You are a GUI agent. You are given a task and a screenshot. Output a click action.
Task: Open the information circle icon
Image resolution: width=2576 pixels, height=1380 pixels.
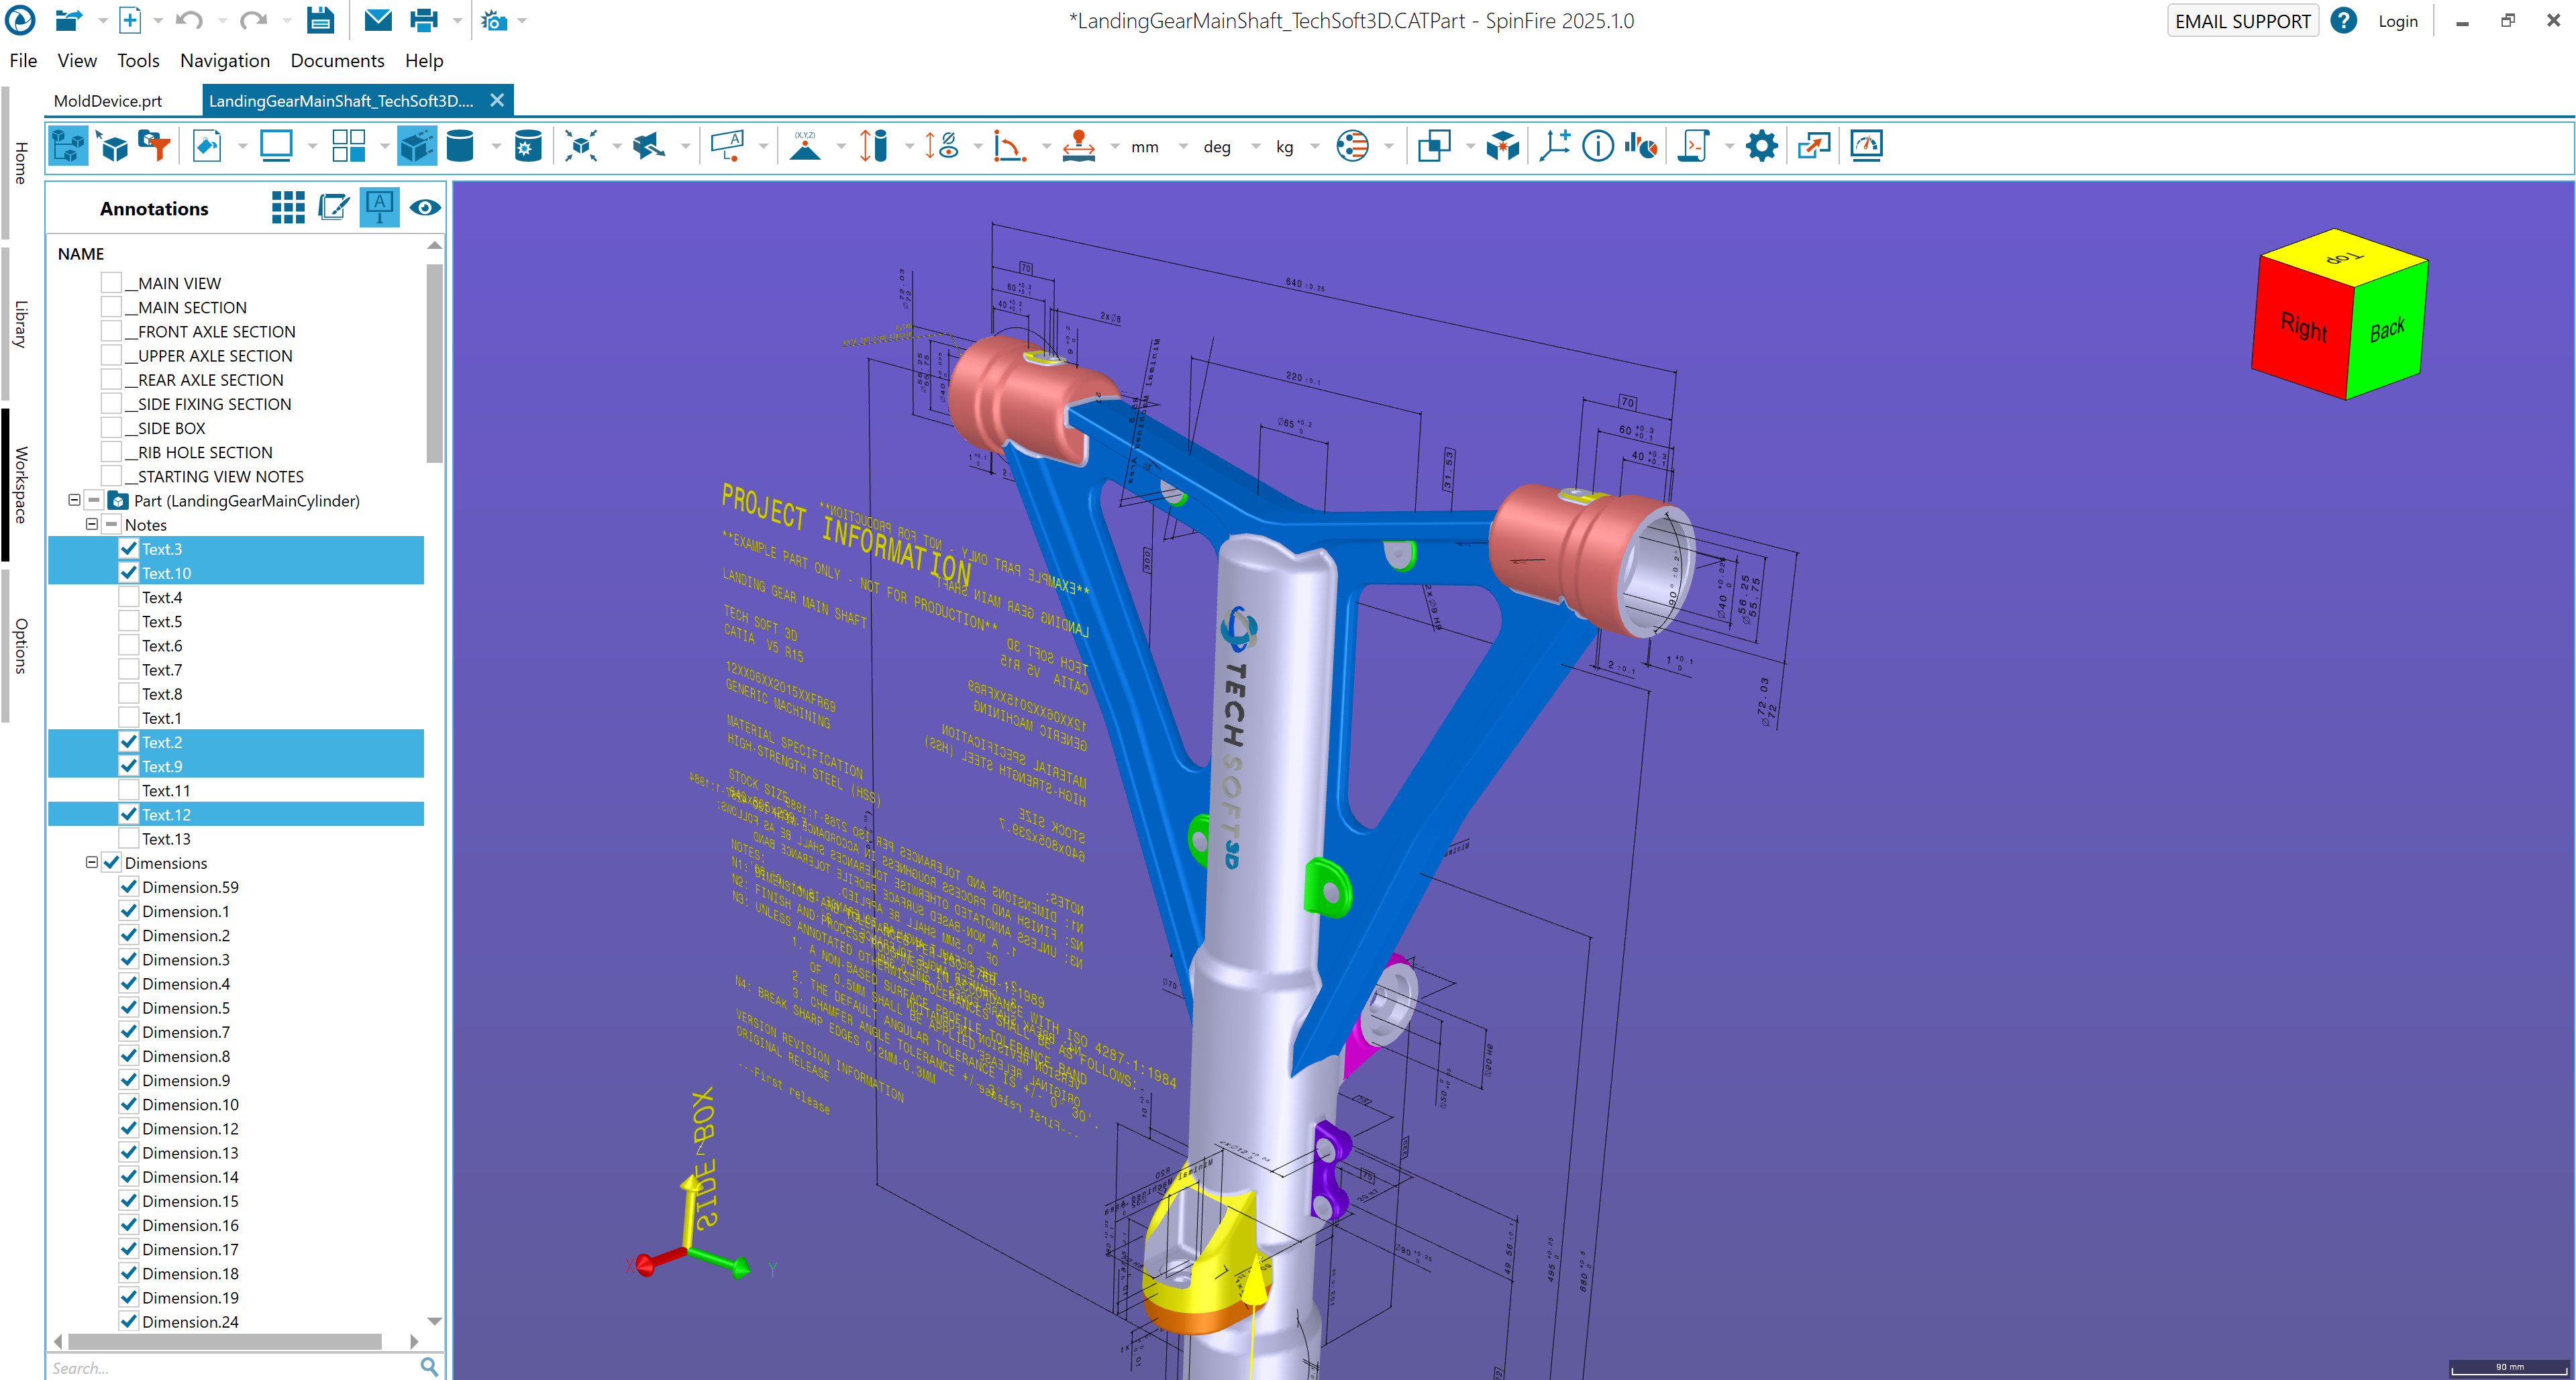(1598, 146)
